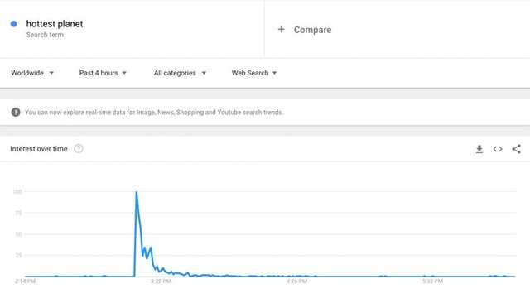This screenshot has width=530, height=303.
Task: Open the embed code icon
Action: click(x=498, y=149)
